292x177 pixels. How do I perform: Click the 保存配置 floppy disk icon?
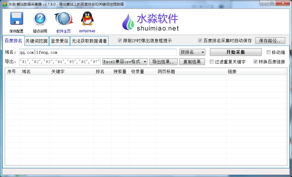(x=17, y=19)
